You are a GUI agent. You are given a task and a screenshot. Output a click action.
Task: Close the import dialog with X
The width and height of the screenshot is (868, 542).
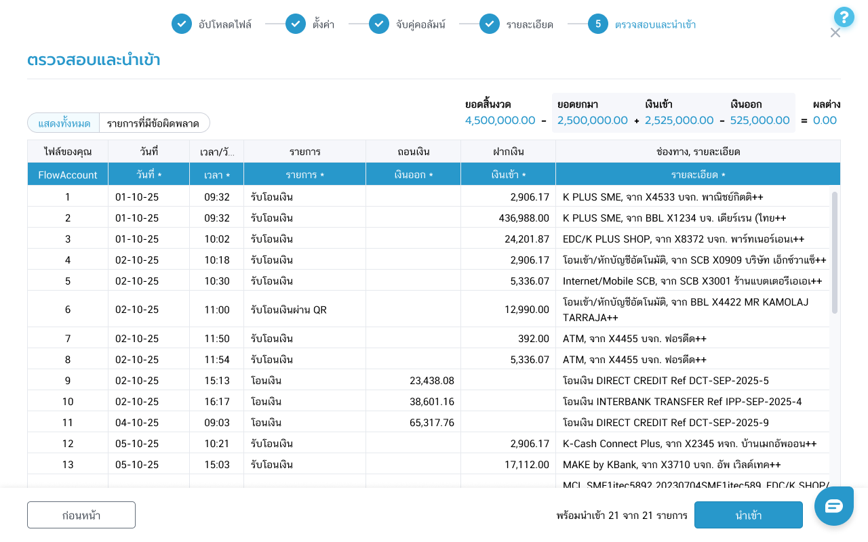(835, 33)
